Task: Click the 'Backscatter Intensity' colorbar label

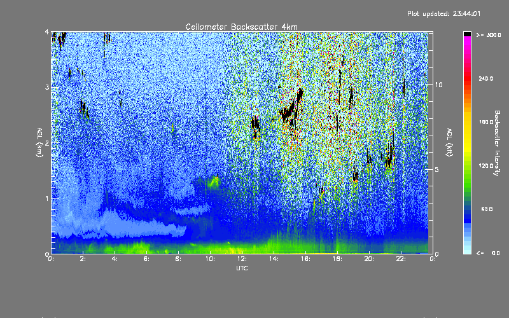Action: point(496,143)
